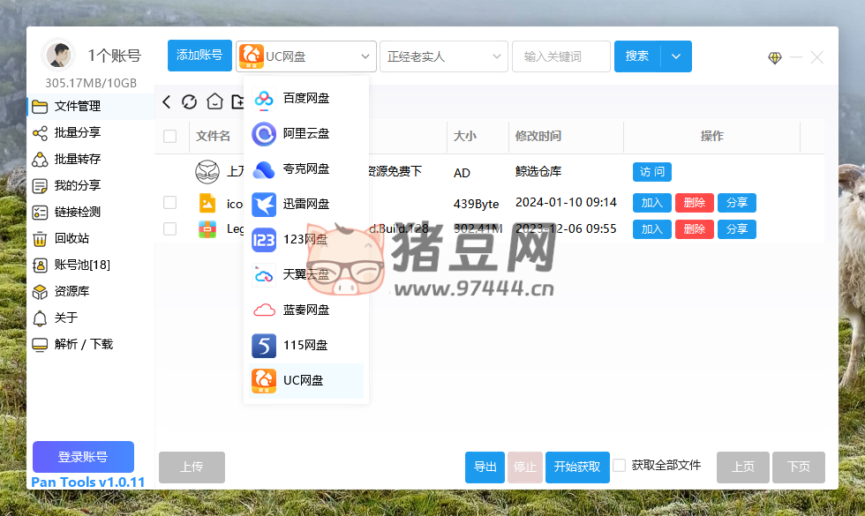Enable the 获取全部文件 checkbox
This screenshot has width=865, height=516.
click(620, 465)
